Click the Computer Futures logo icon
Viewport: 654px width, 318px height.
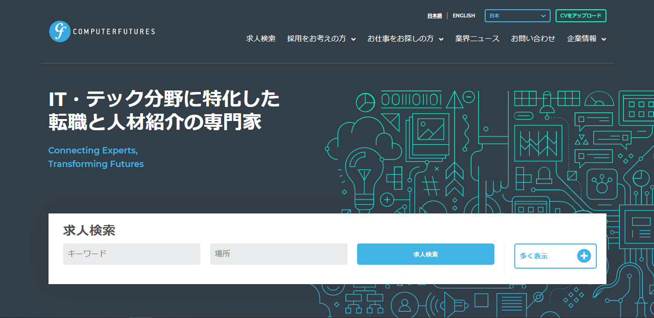pos(59,31)
